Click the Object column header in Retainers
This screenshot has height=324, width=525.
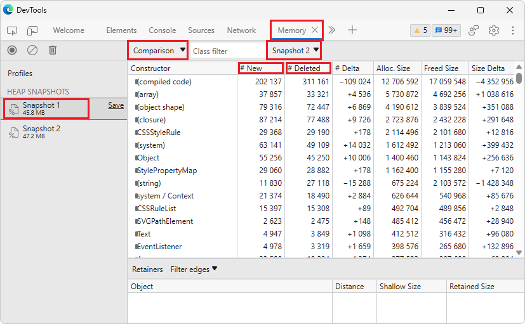click(x=230, y=287)
